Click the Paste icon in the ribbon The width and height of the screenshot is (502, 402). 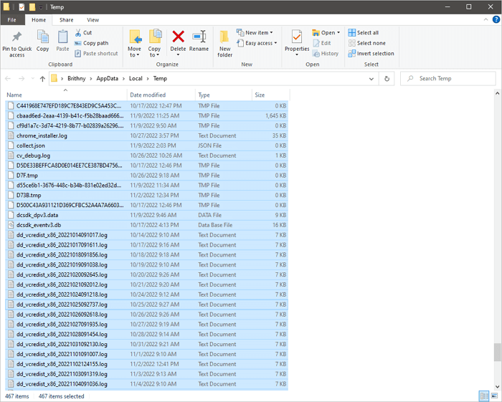coord(62,37)
